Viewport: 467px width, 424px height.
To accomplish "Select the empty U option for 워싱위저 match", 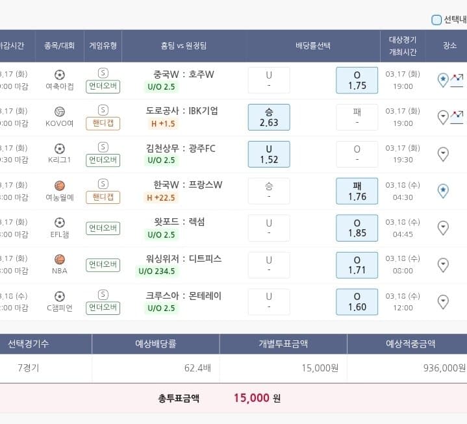I will [x=269, y=265].
